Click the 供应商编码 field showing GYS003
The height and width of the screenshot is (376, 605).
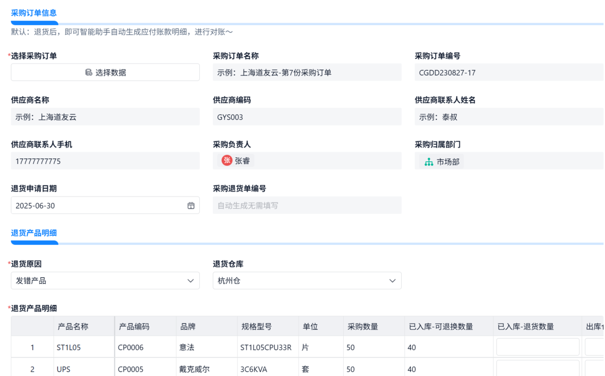(307, 117)
